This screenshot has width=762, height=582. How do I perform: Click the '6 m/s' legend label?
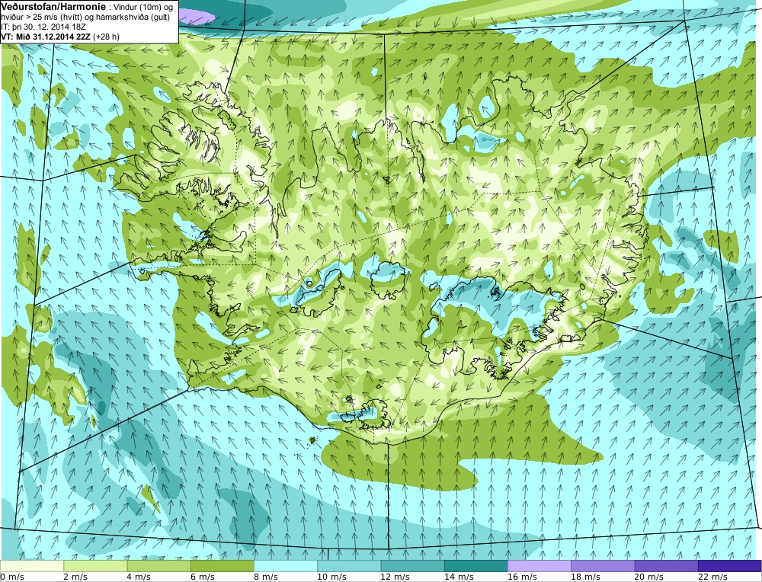[202, 577]
